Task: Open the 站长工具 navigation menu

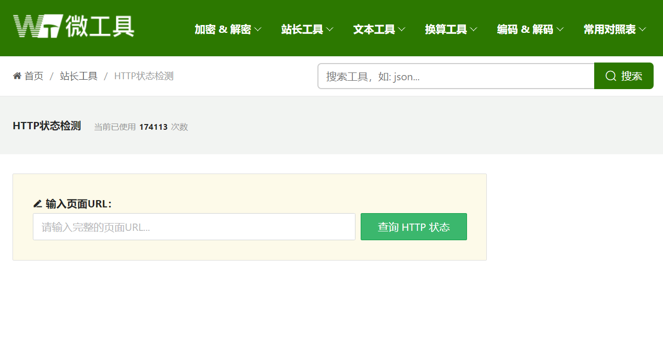Action: click(307, 30)
